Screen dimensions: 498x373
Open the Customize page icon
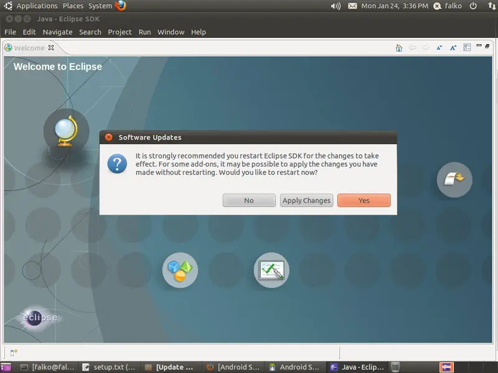(467, 48)
